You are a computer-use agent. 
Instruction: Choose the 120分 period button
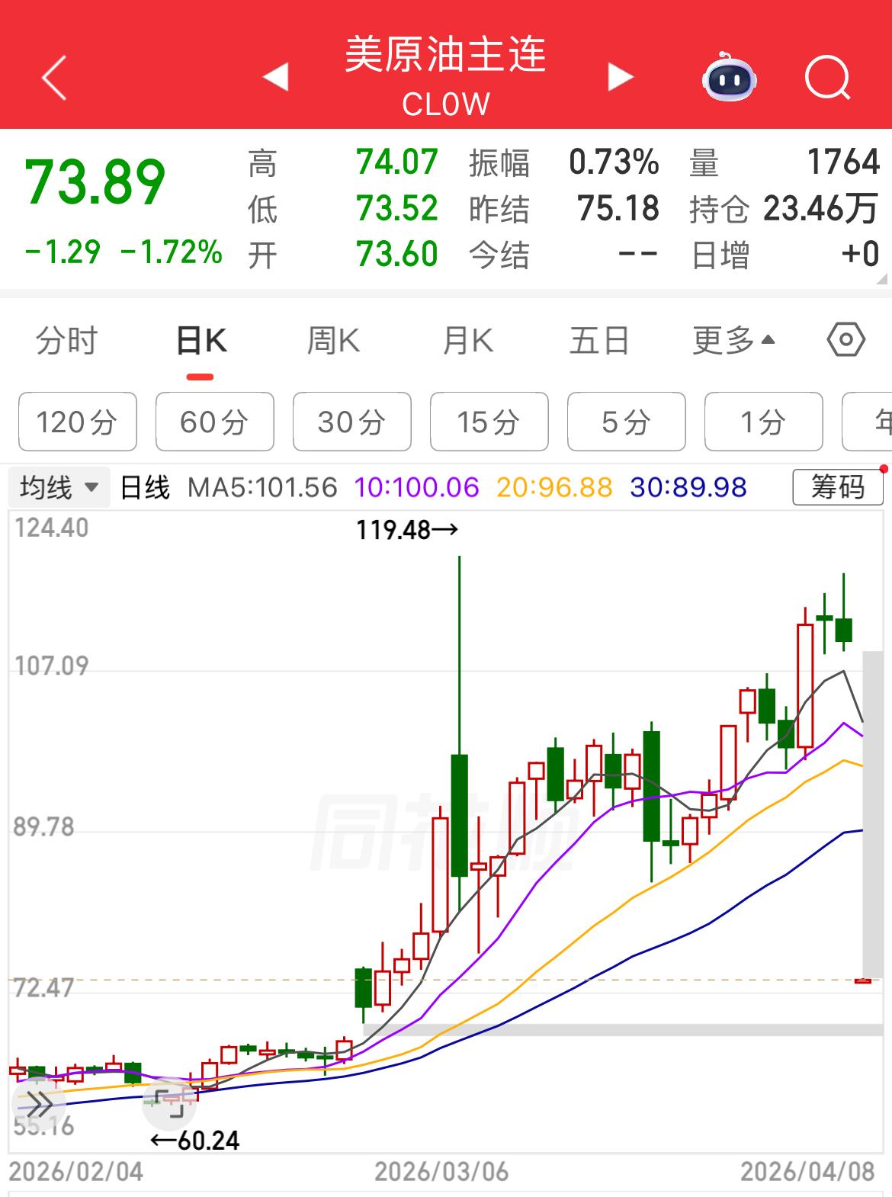pos(77,422)
